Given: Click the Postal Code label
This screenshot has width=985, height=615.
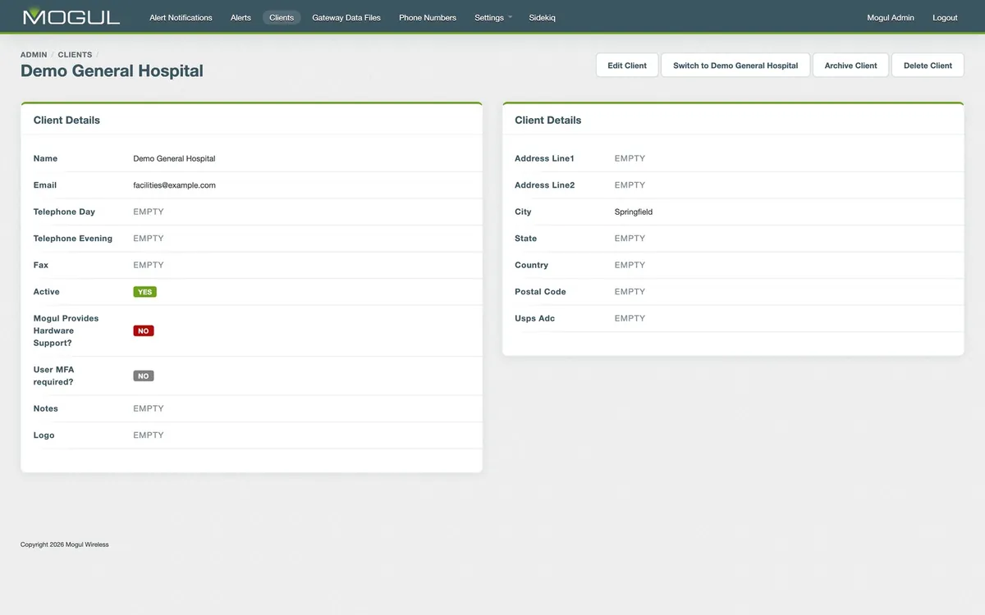Looking at the screenshot, I should point(540,292).
